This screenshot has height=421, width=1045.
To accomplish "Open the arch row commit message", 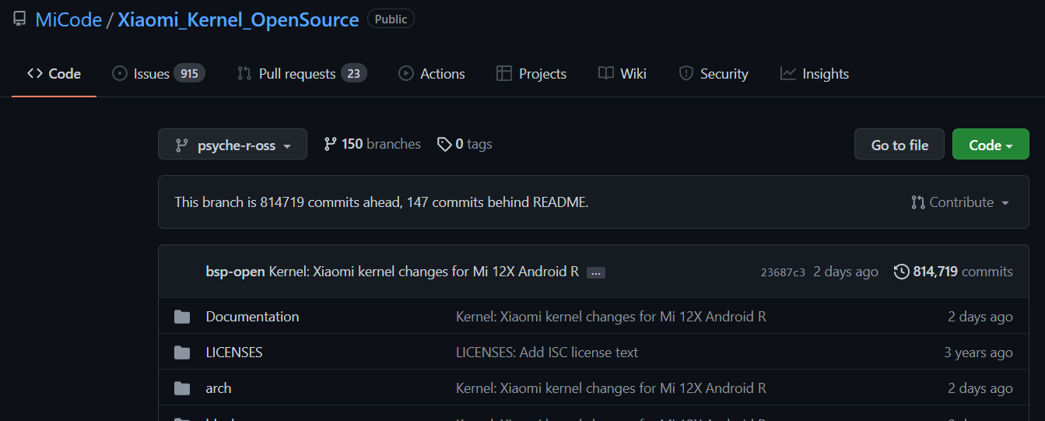I will [x=611, y=388].
